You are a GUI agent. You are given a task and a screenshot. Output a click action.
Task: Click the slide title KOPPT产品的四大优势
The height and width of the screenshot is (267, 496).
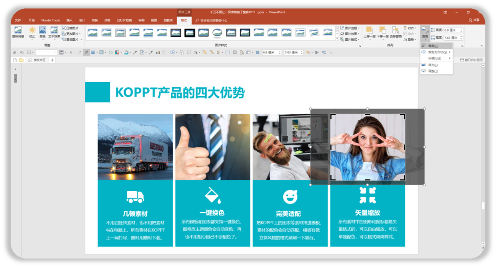(x=180, y=93)
